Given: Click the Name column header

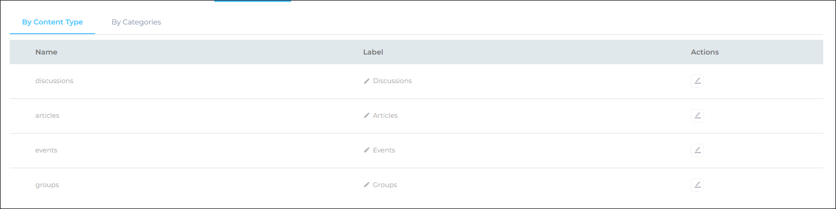Looking at the screenshot, I should click(x=46, y=52).
